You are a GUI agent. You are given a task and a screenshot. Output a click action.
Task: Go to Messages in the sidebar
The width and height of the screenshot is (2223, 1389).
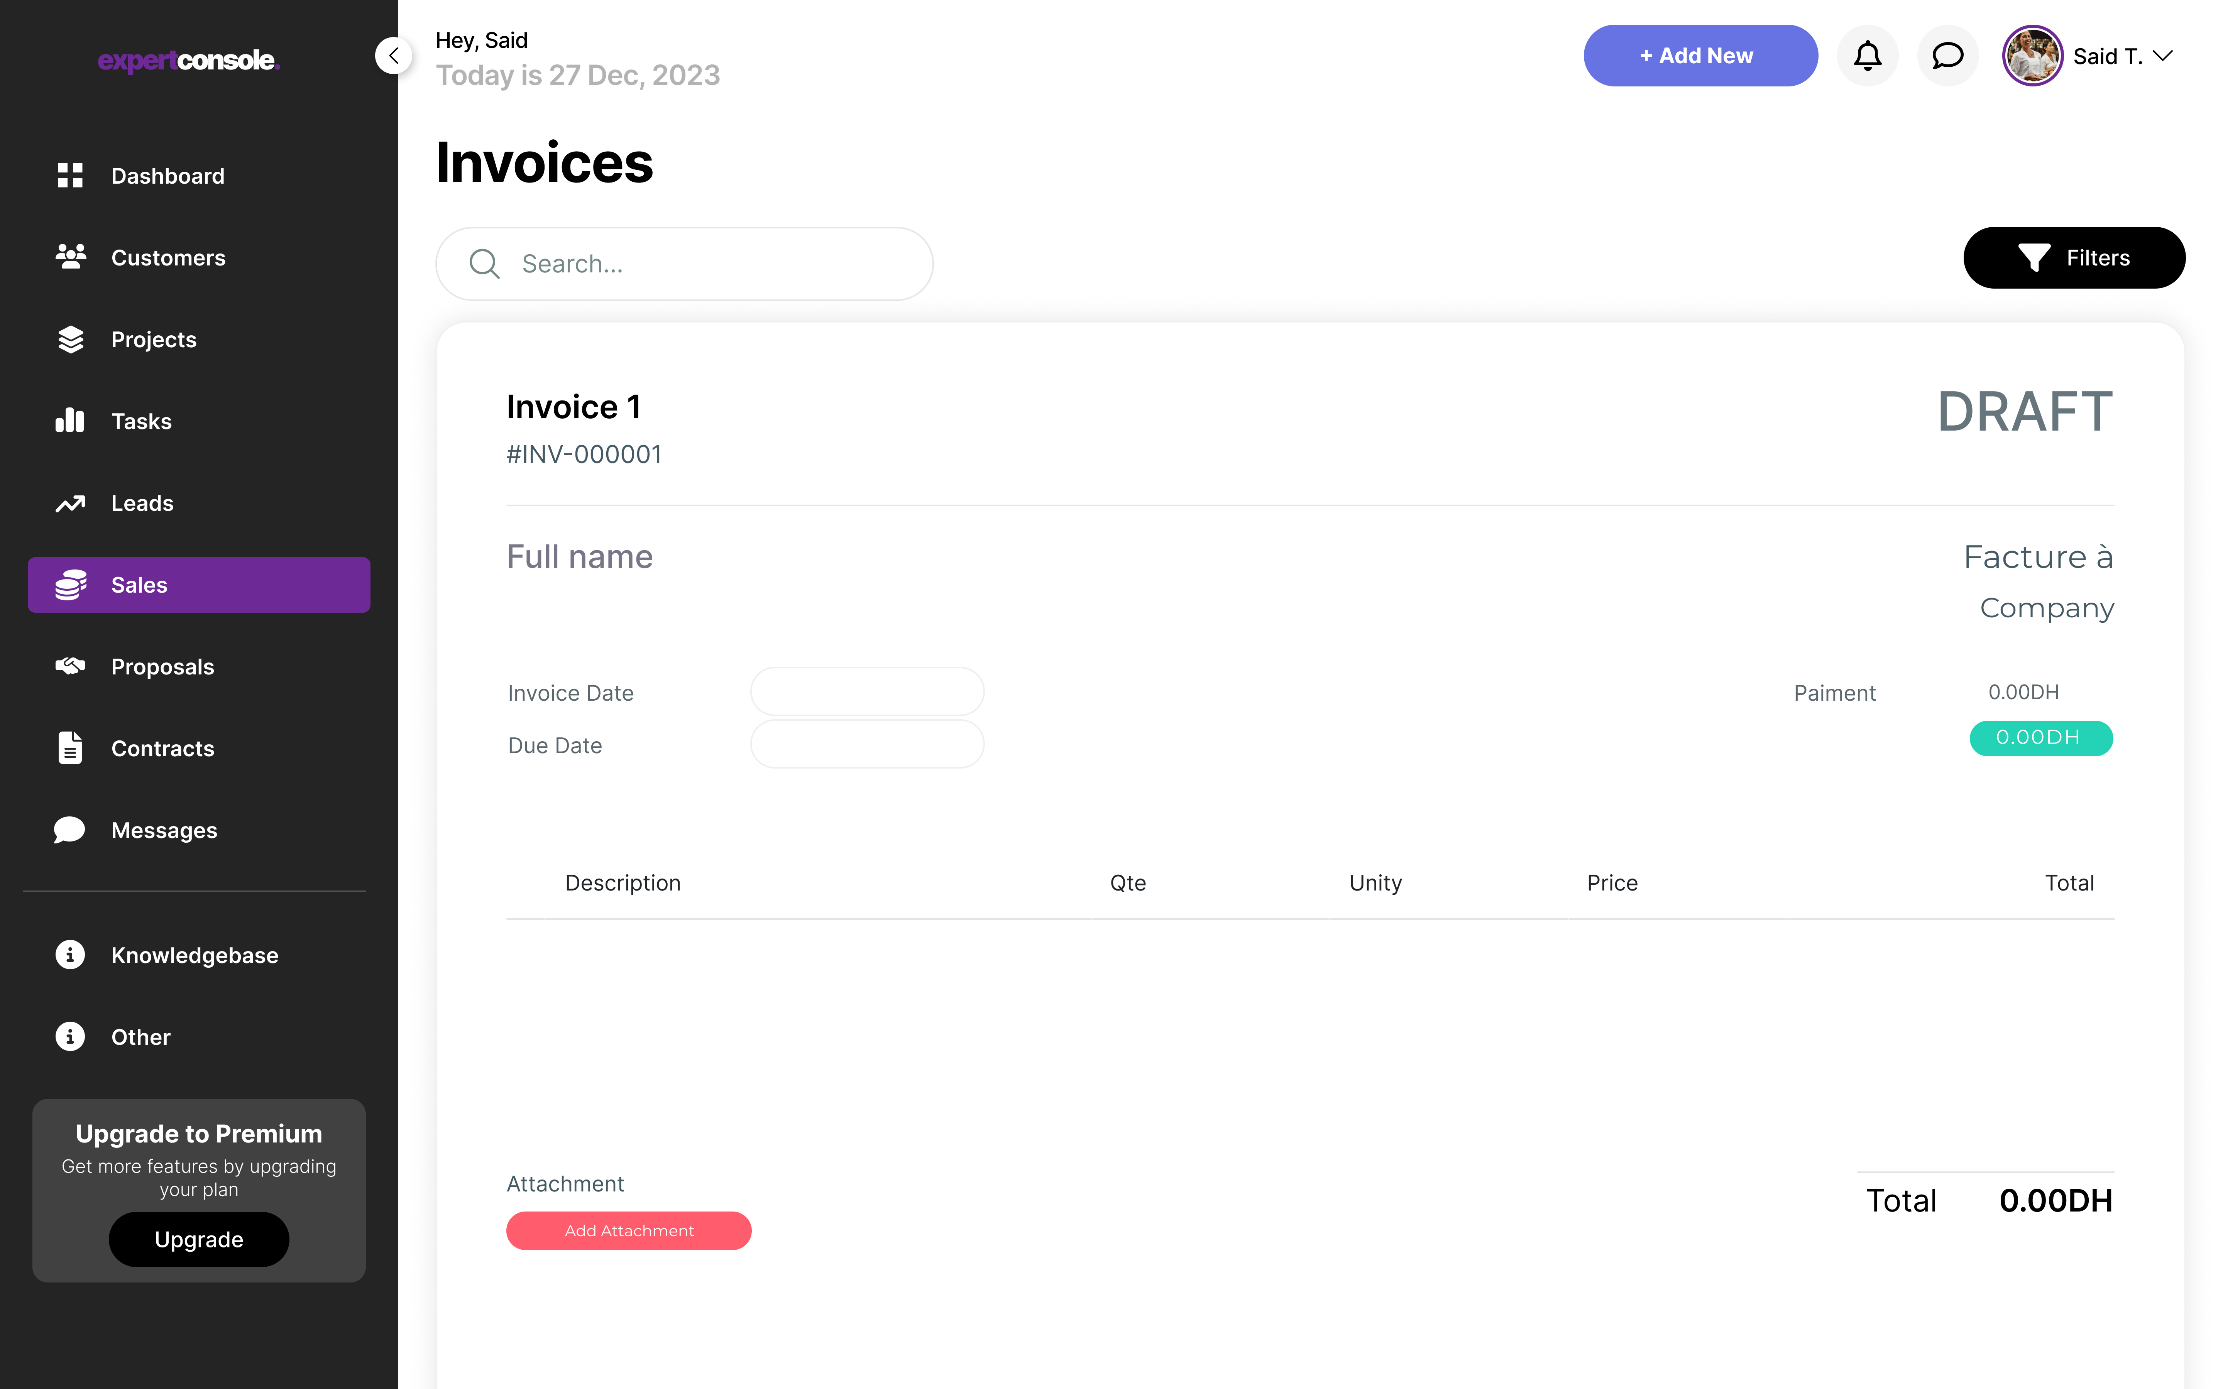164,830
